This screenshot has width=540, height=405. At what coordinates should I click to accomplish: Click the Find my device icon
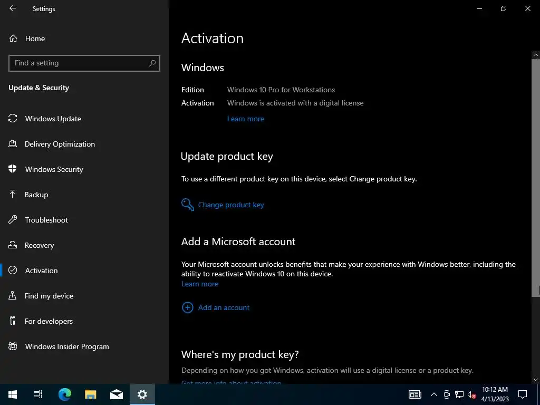[13, 295]
